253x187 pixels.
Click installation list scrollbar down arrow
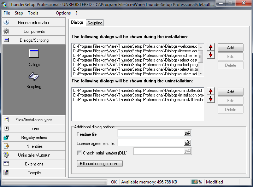[201, 74]
